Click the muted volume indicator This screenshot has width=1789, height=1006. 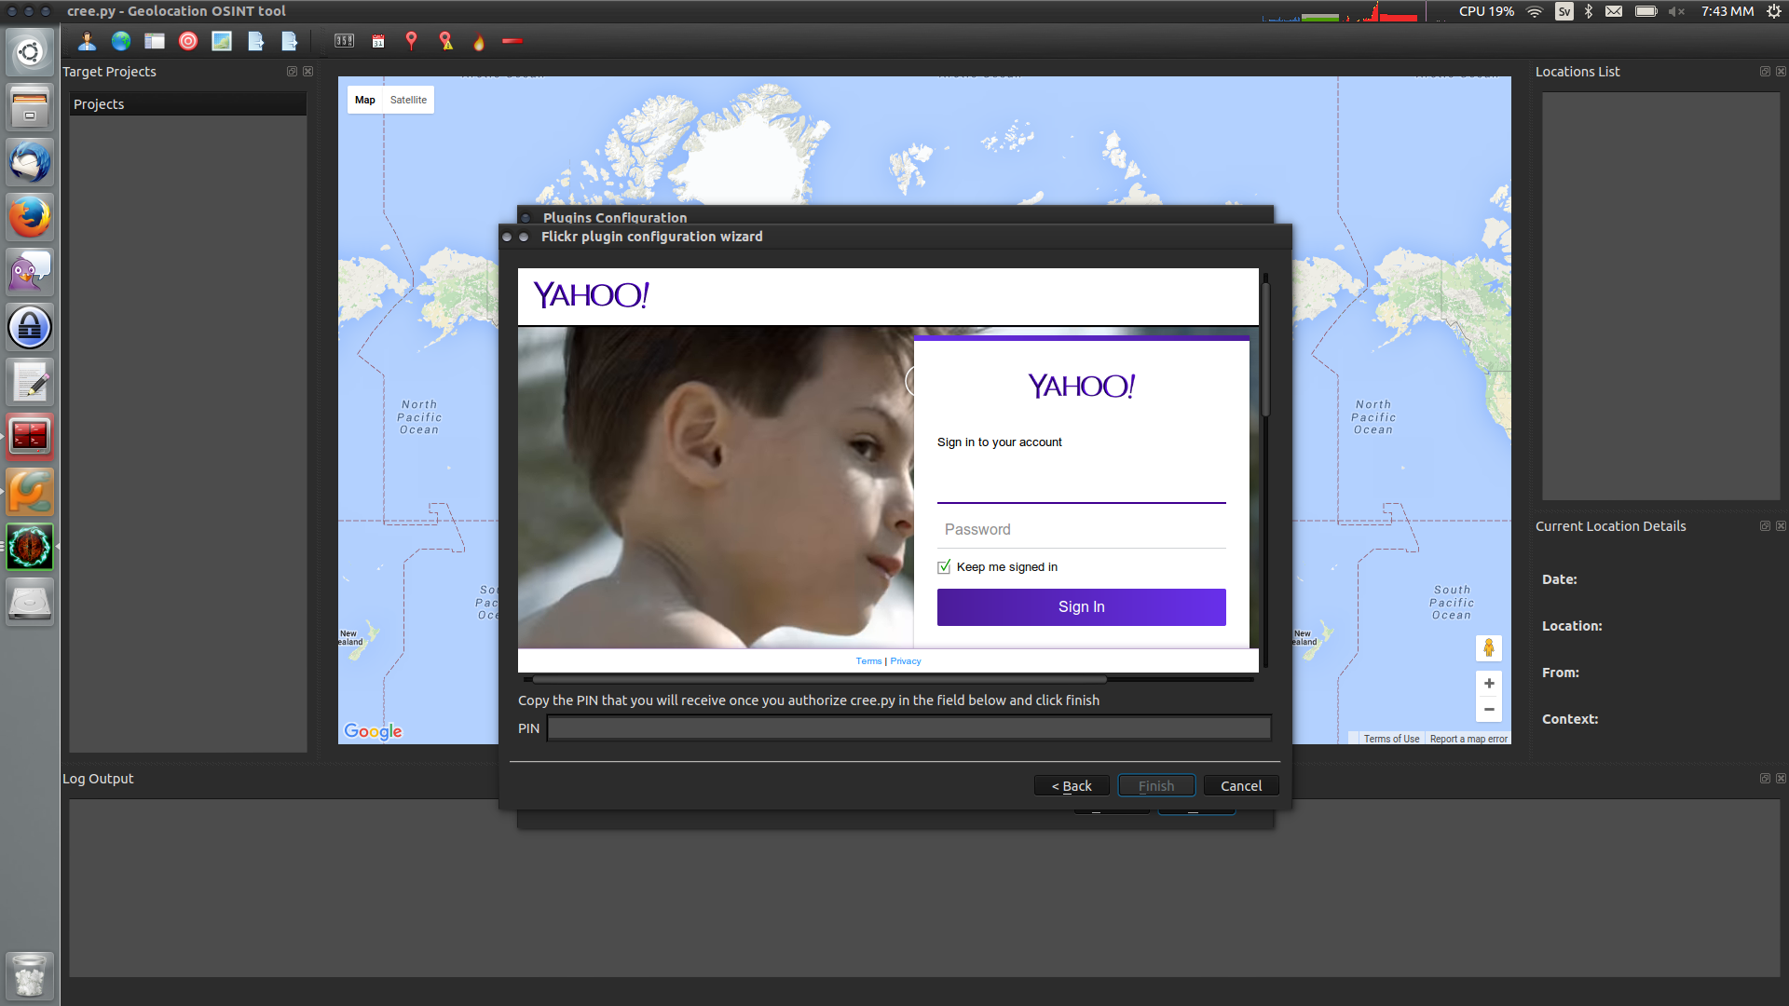pyautogui.click(x=1677, y=11)
